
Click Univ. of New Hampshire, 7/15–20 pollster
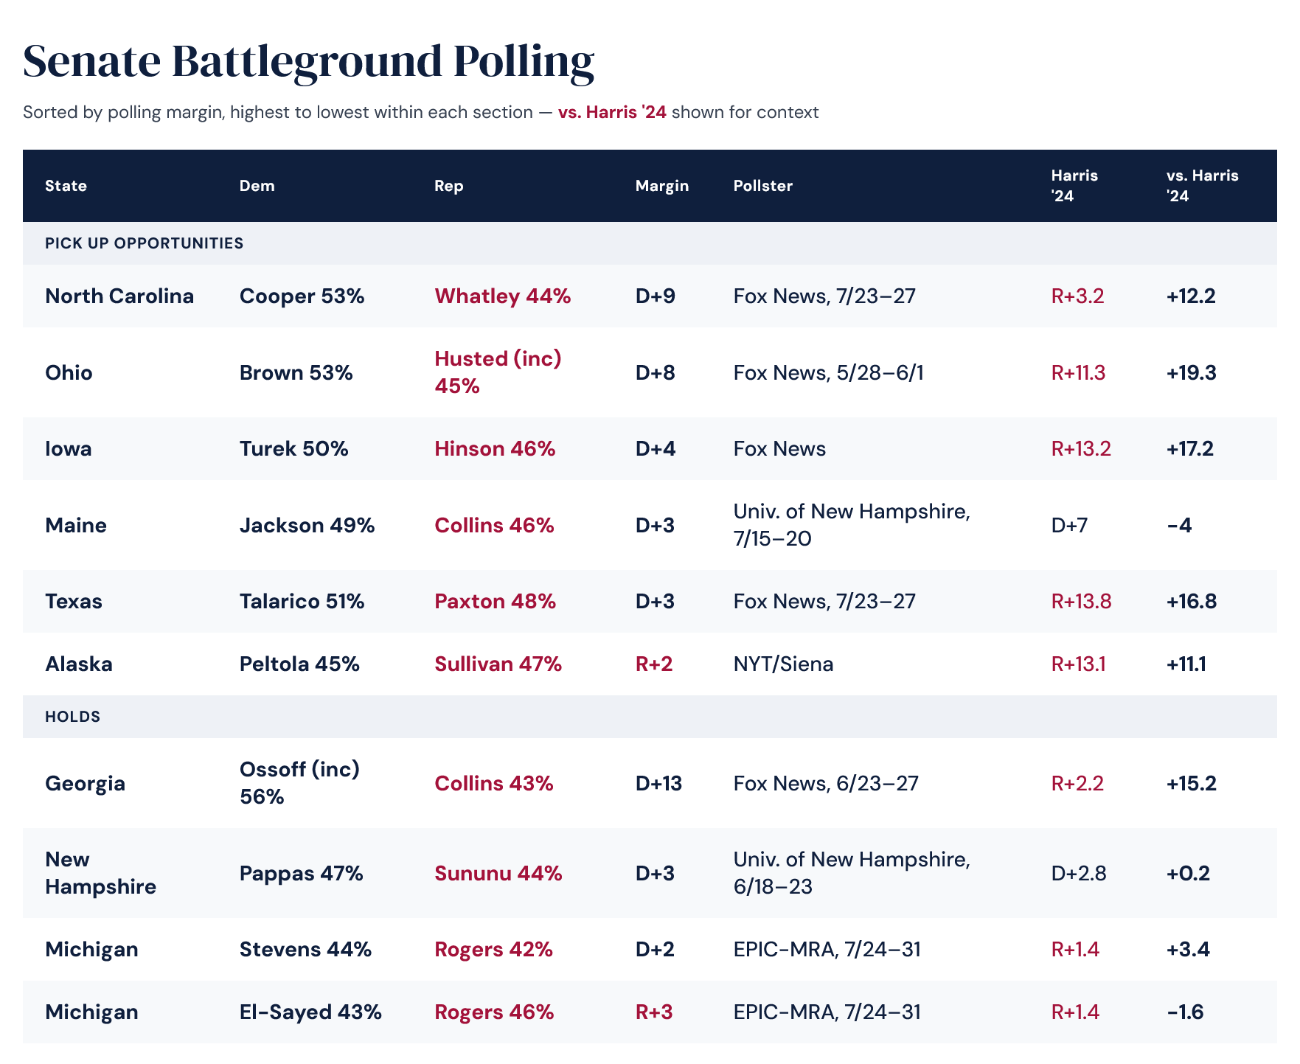[x=851, y=525]
